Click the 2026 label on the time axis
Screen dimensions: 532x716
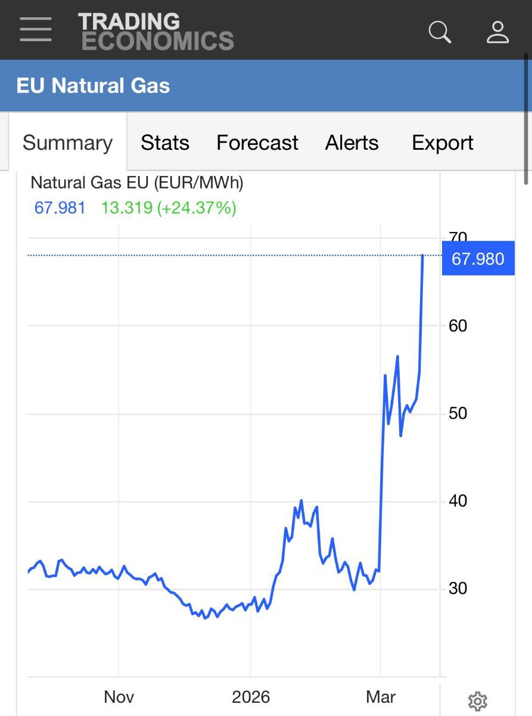(251, 696)
